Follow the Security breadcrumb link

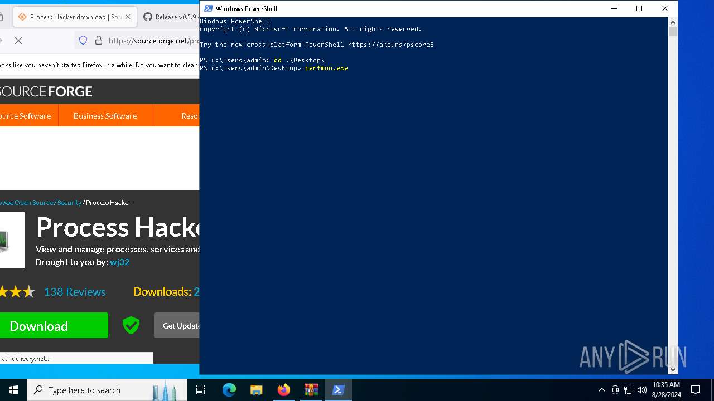point(69,203)
